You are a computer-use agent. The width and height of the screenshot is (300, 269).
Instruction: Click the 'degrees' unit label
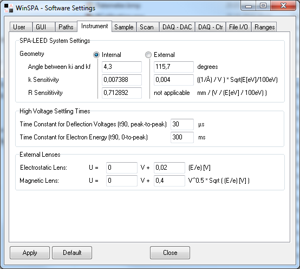pyautogui.click(x=207, y=67)
